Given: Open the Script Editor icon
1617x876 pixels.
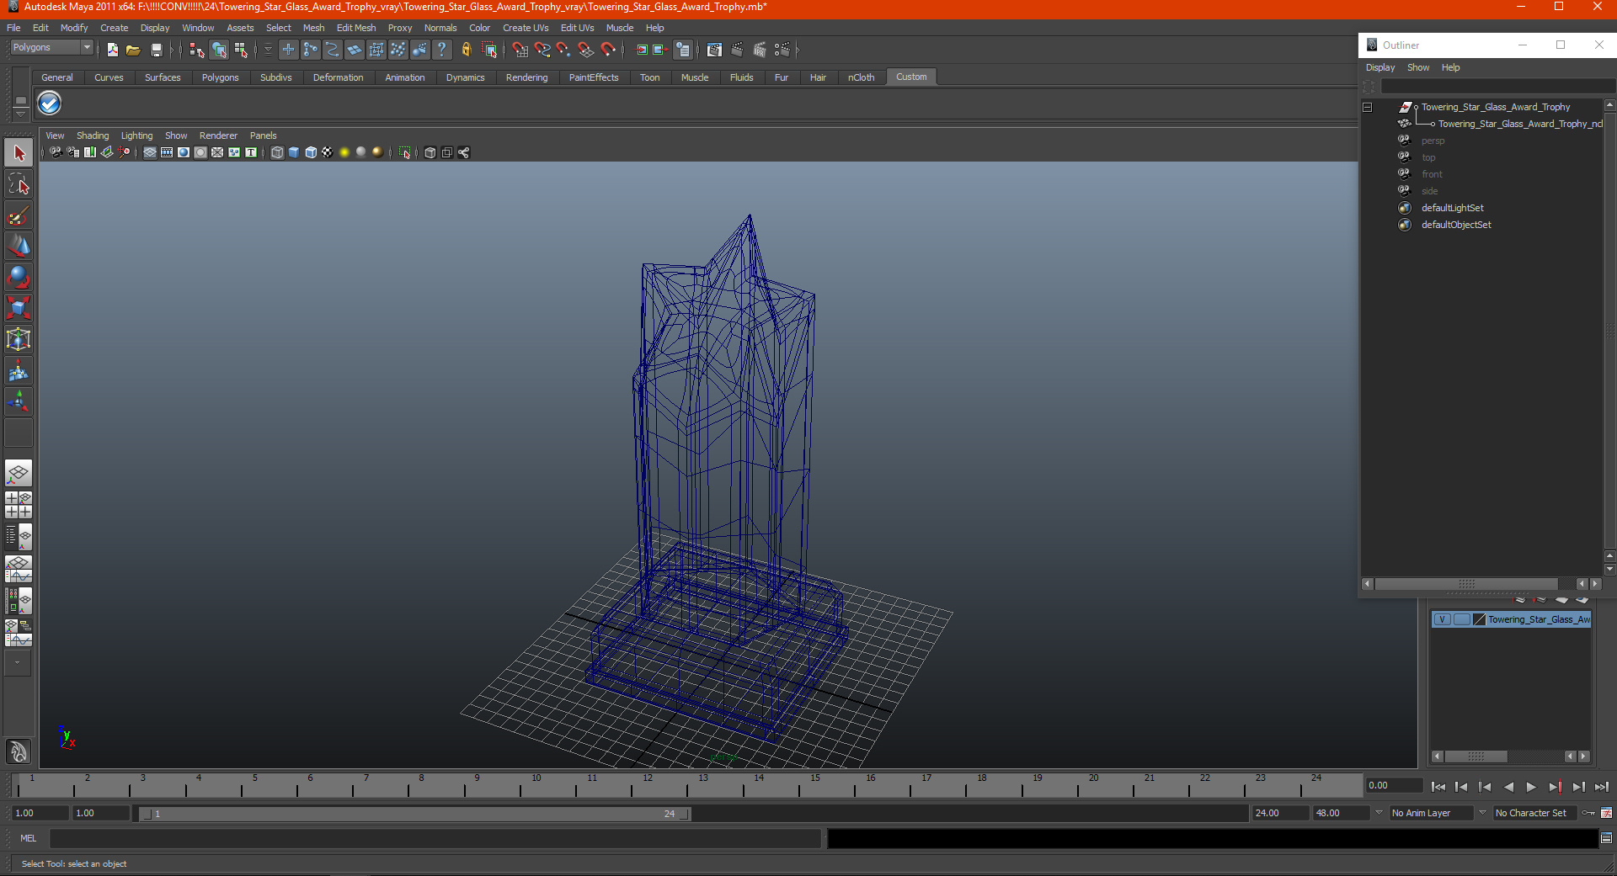Looking at the screenshot, I should coord(1606,838).
